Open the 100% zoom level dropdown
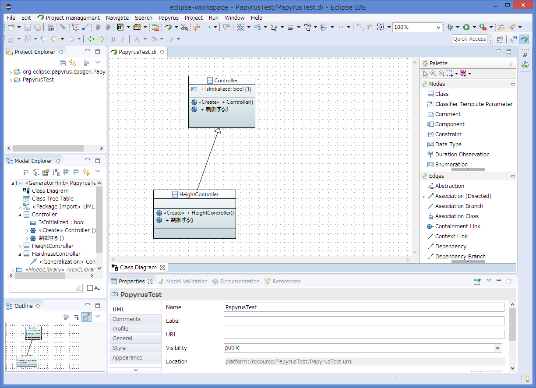The width and height of the screenshot is (536, 388). pos(438,27)
